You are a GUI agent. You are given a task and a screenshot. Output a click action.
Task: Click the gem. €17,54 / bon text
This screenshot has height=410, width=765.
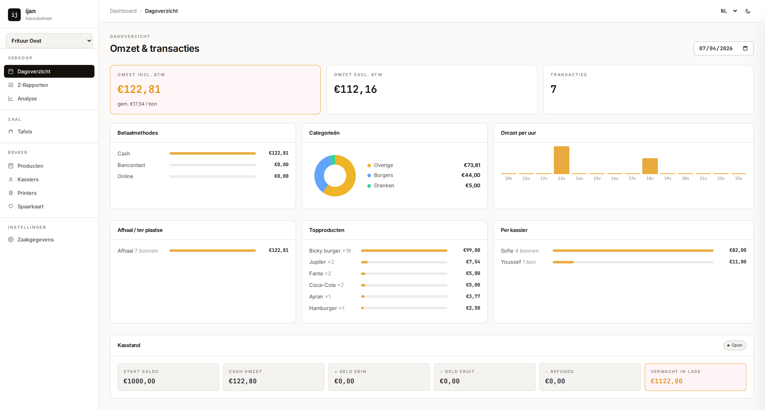(x=137, y=104)
